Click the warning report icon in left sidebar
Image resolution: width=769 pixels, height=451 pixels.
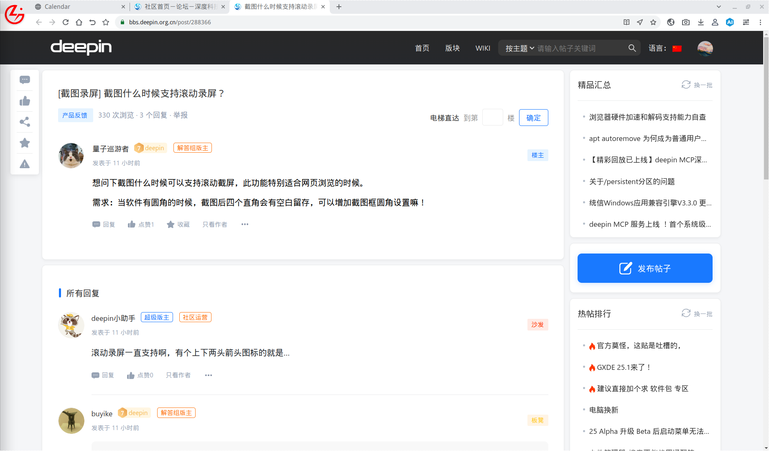[x=25, y=164]
